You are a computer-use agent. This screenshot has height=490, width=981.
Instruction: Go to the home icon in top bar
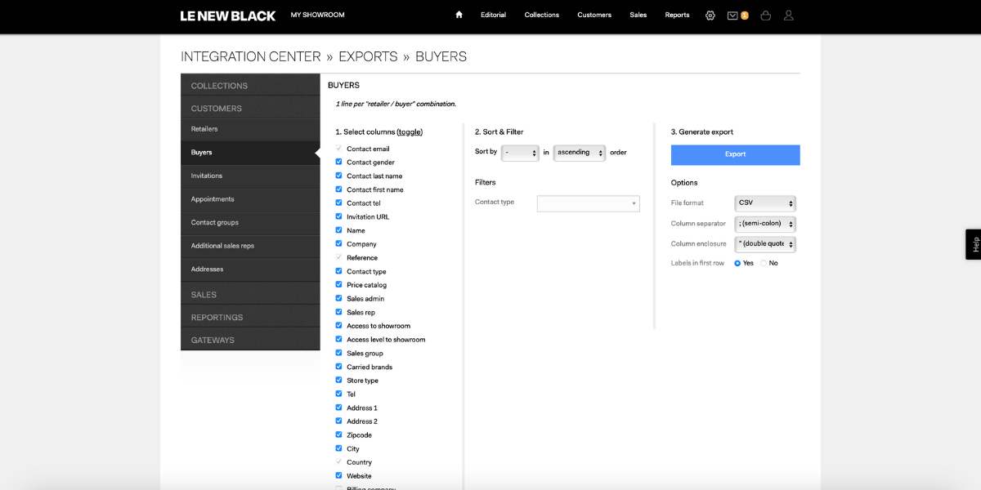[459, 15]
